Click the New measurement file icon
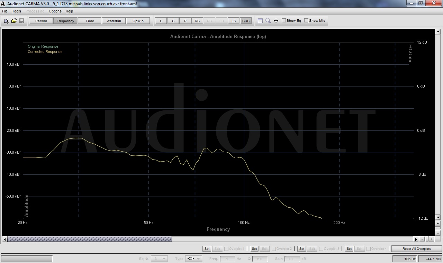Viewport: 443px width, 263px height. coord(6,21)
